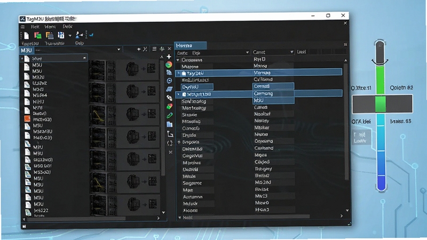The width and height of the screenshot is (427, 240).
Task: Select the file with the orange icon
Action: click(x=27, y=119)
